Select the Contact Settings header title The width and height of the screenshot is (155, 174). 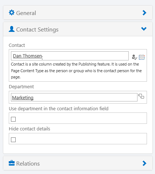click(x=37, y=30)
